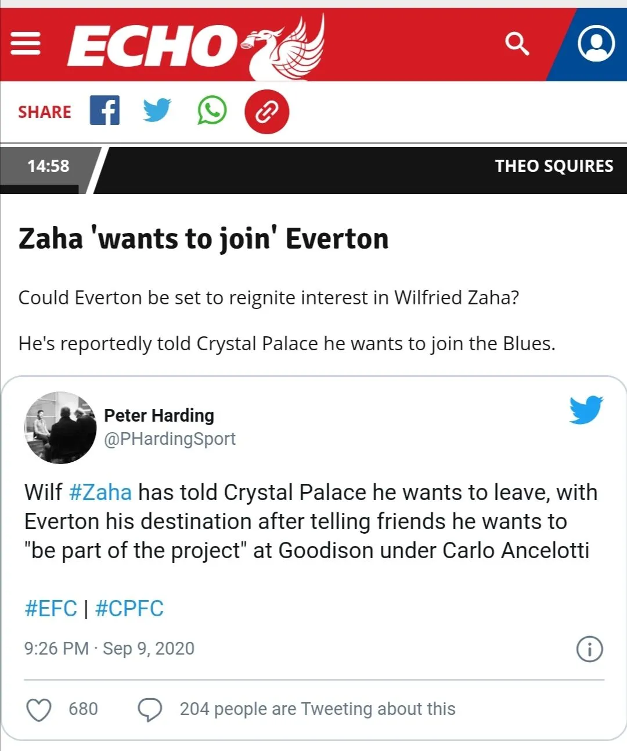Screen dimensions: 627x751
Task: Click the tweet reply speech bubble
Action: [150, 709]
